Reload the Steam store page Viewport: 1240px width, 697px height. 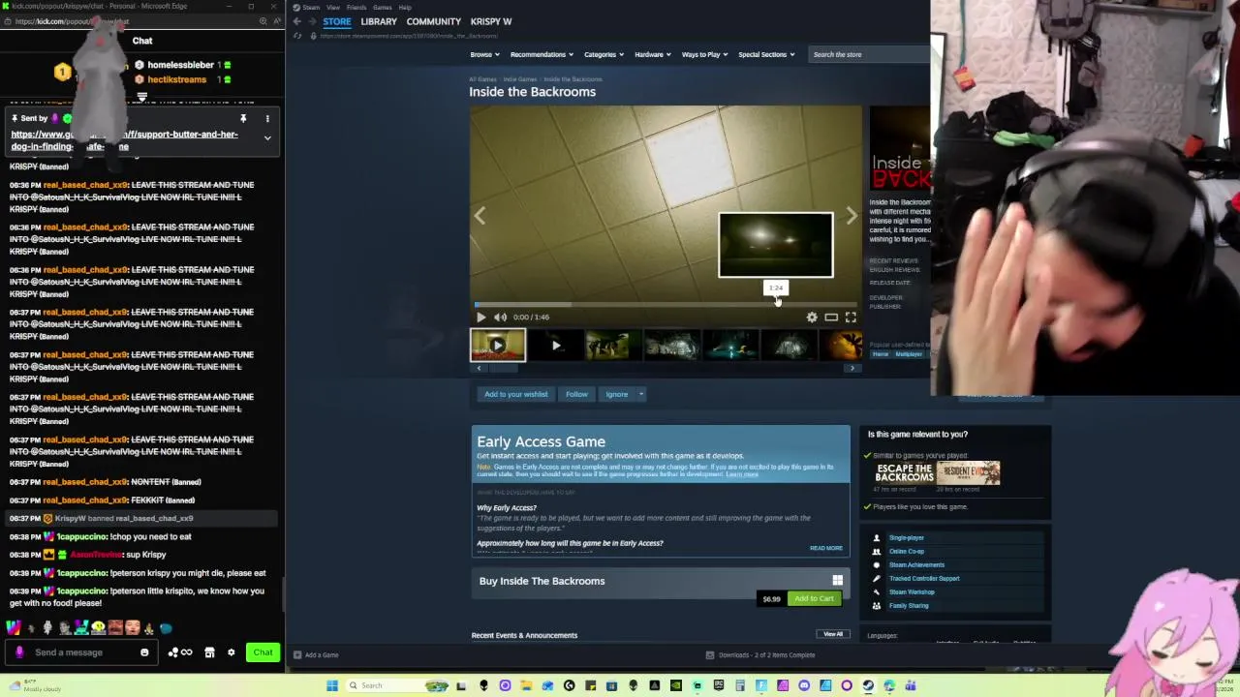297,36
